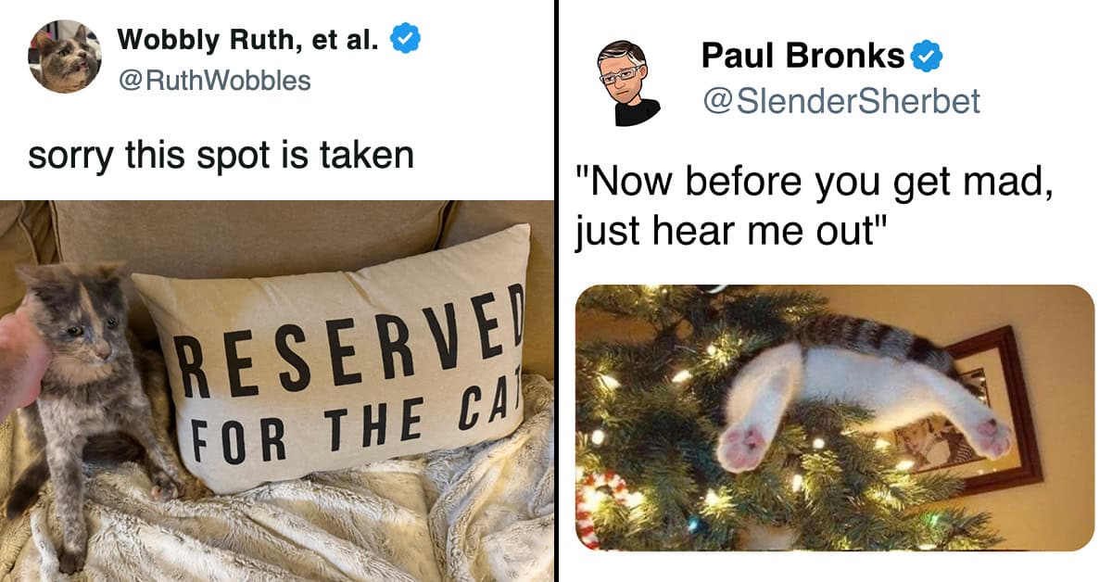Open the @SlenderSherbet handle link
Screen dimensions: 1112x582
point(840,100)
